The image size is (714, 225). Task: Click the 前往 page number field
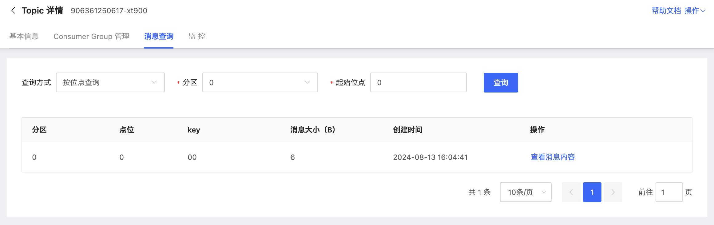click(669, 192)
